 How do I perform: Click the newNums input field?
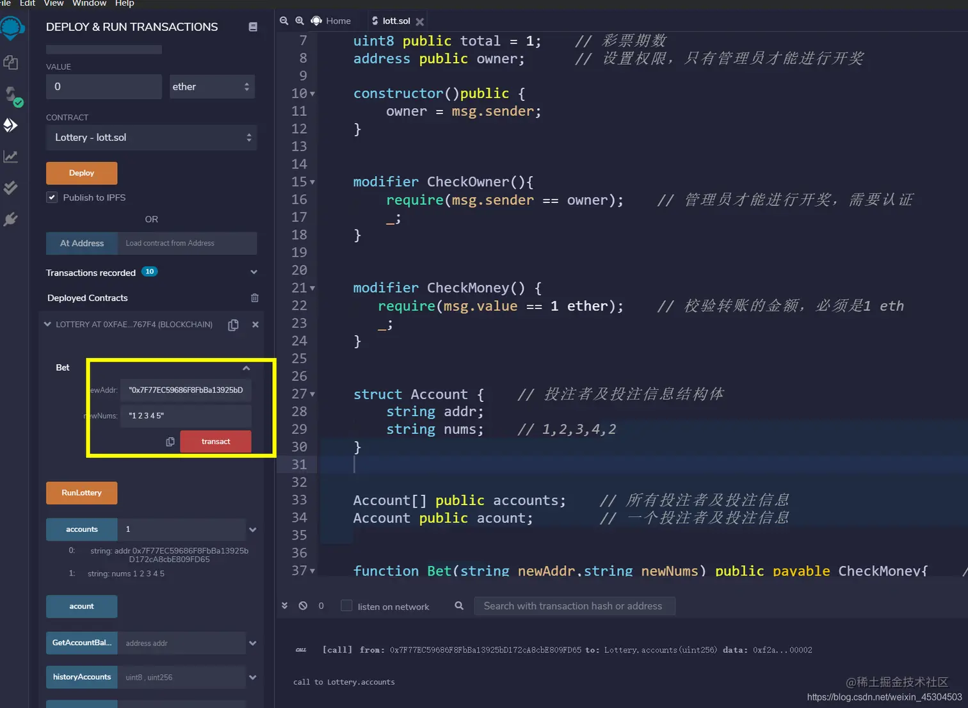186,416
